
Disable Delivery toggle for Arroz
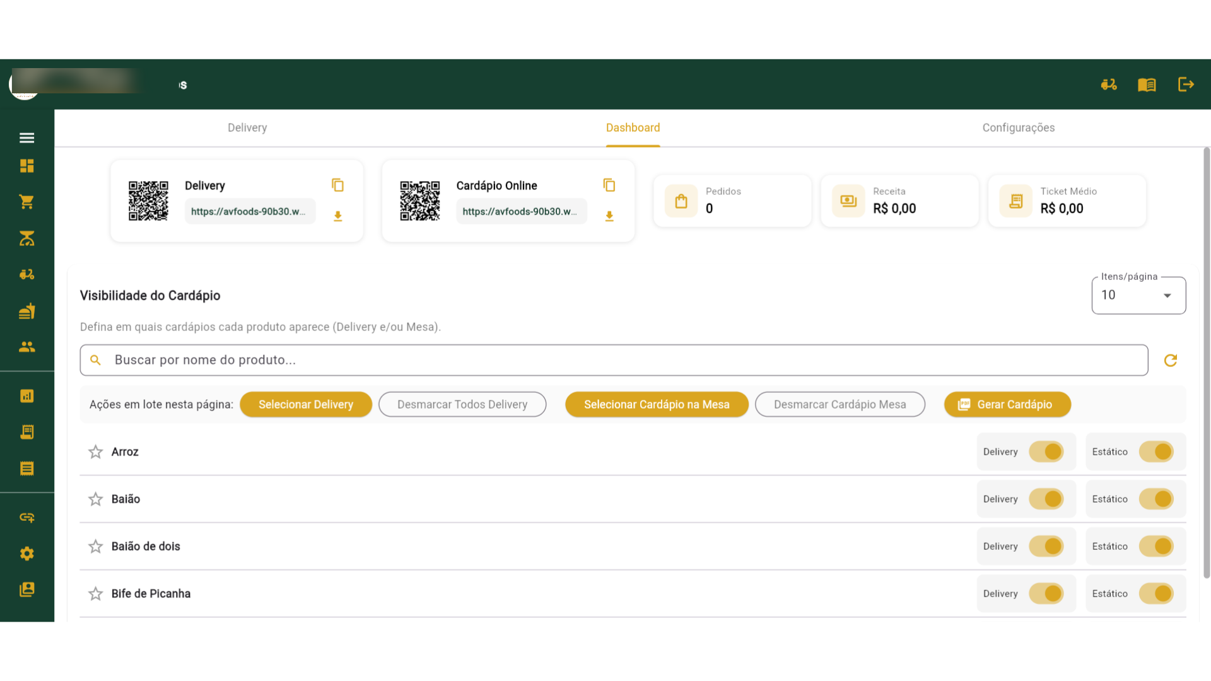tap(1046, 451)
